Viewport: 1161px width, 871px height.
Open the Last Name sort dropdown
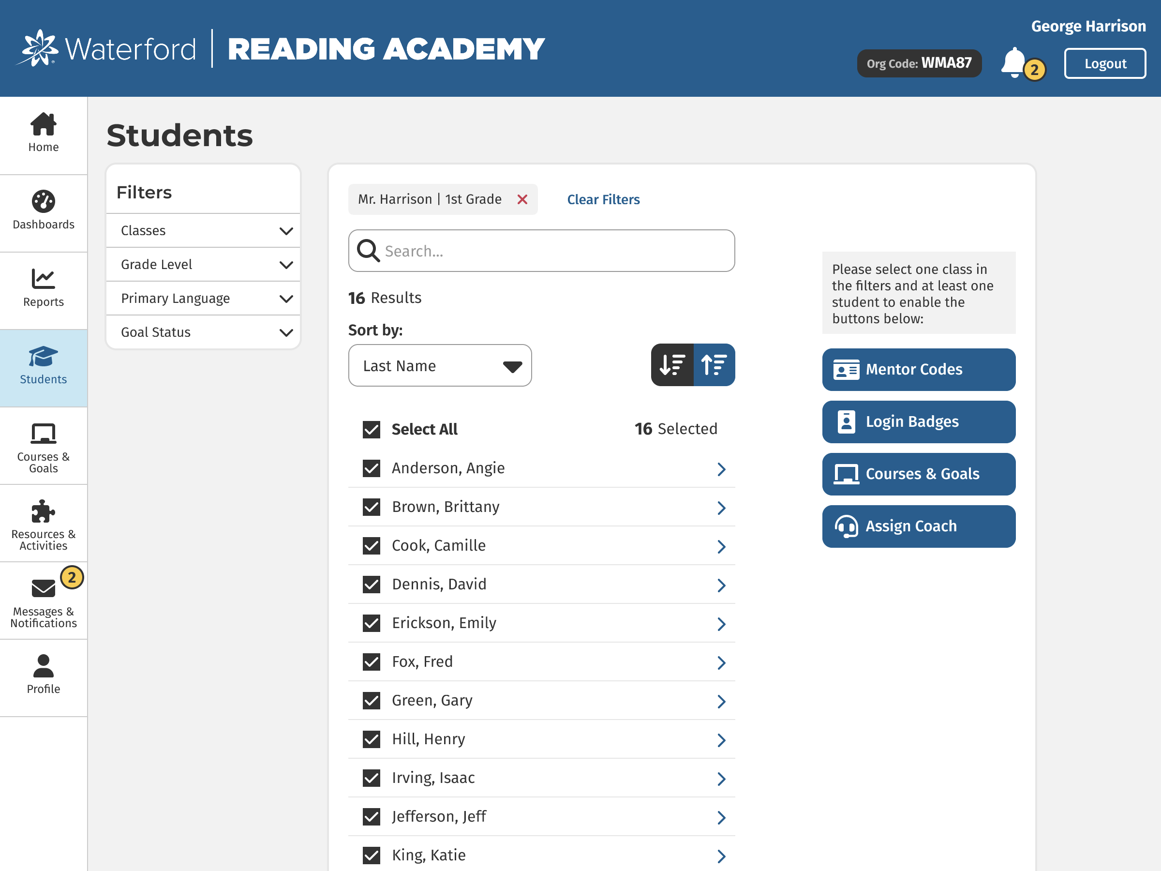(x=440, y=365)
